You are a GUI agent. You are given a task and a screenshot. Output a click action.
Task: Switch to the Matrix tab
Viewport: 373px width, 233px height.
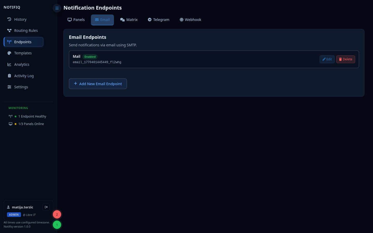129,20
